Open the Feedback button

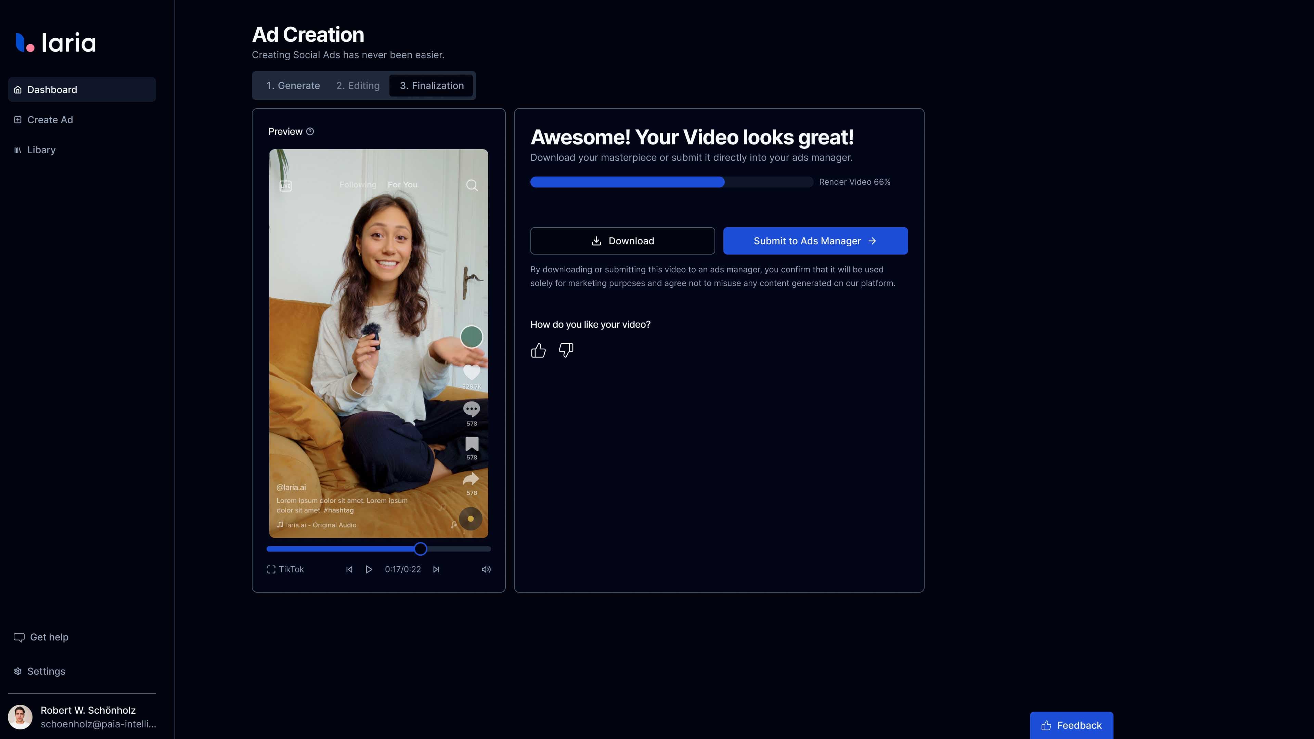click(x=1071, y=725)
